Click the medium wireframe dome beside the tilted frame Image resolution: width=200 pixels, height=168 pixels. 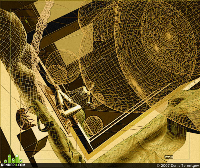click(x=62, y=66)
